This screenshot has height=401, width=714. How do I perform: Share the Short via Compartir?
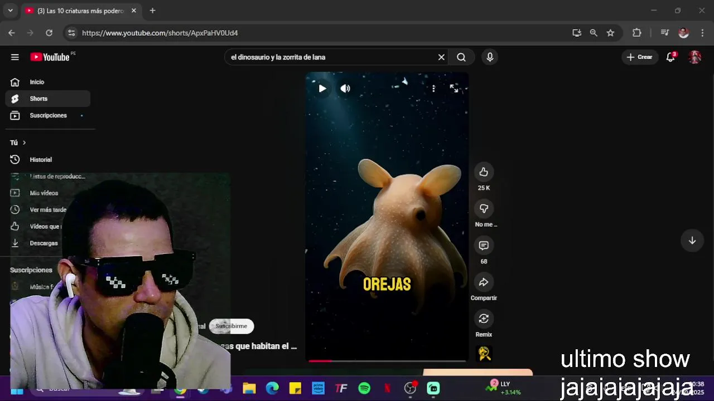point(484,282)
